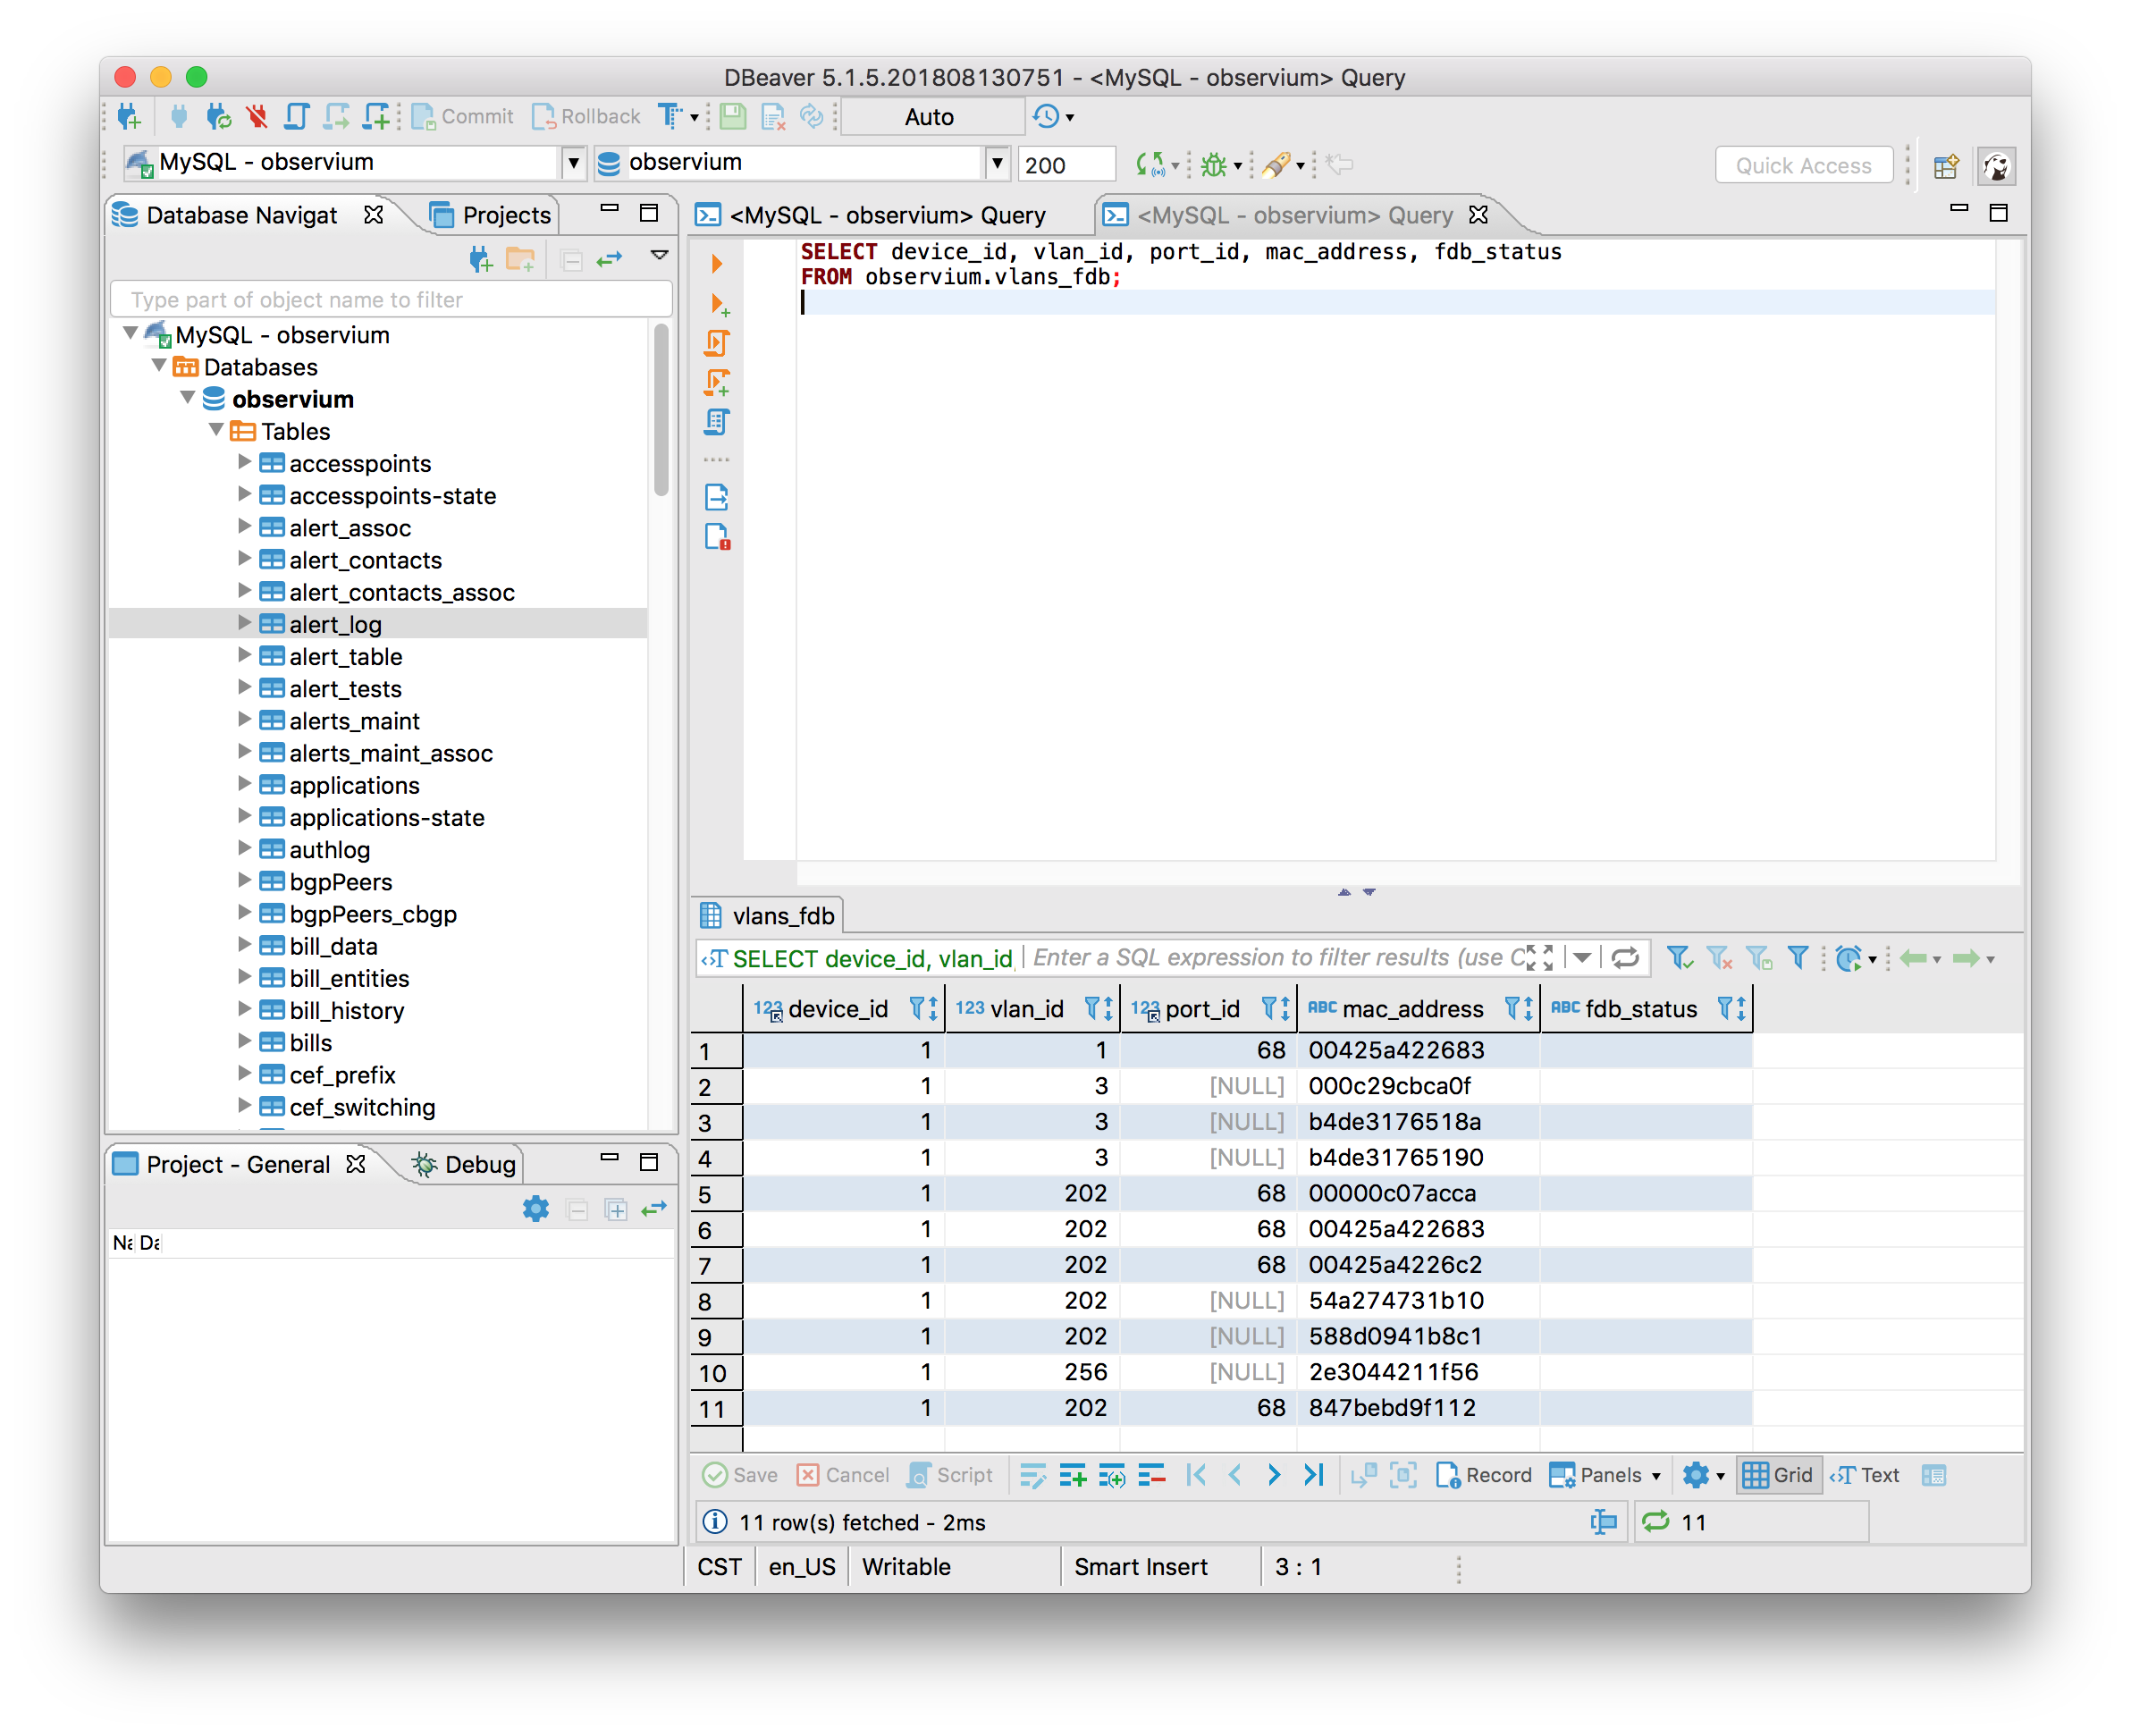Collapse the MySQL - observium tree node
Viewport: 2131px width, 1736px height.
coord(130,333)
